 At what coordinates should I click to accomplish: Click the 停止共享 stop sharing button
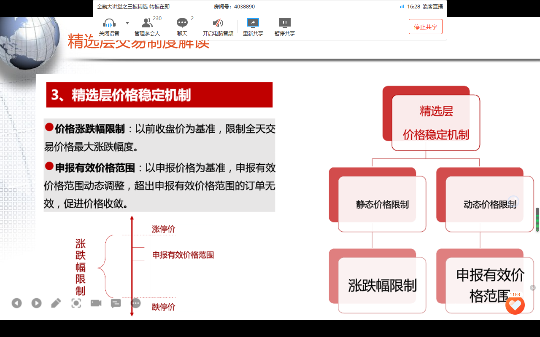[x=426, y=26]
